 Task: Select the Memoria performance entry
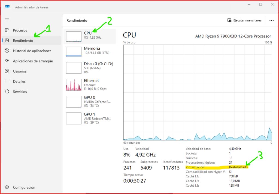coord(89,52)
